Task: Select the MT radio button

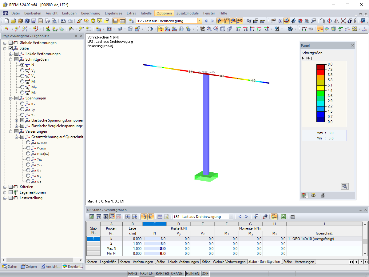Action: (x=22, y=82)
